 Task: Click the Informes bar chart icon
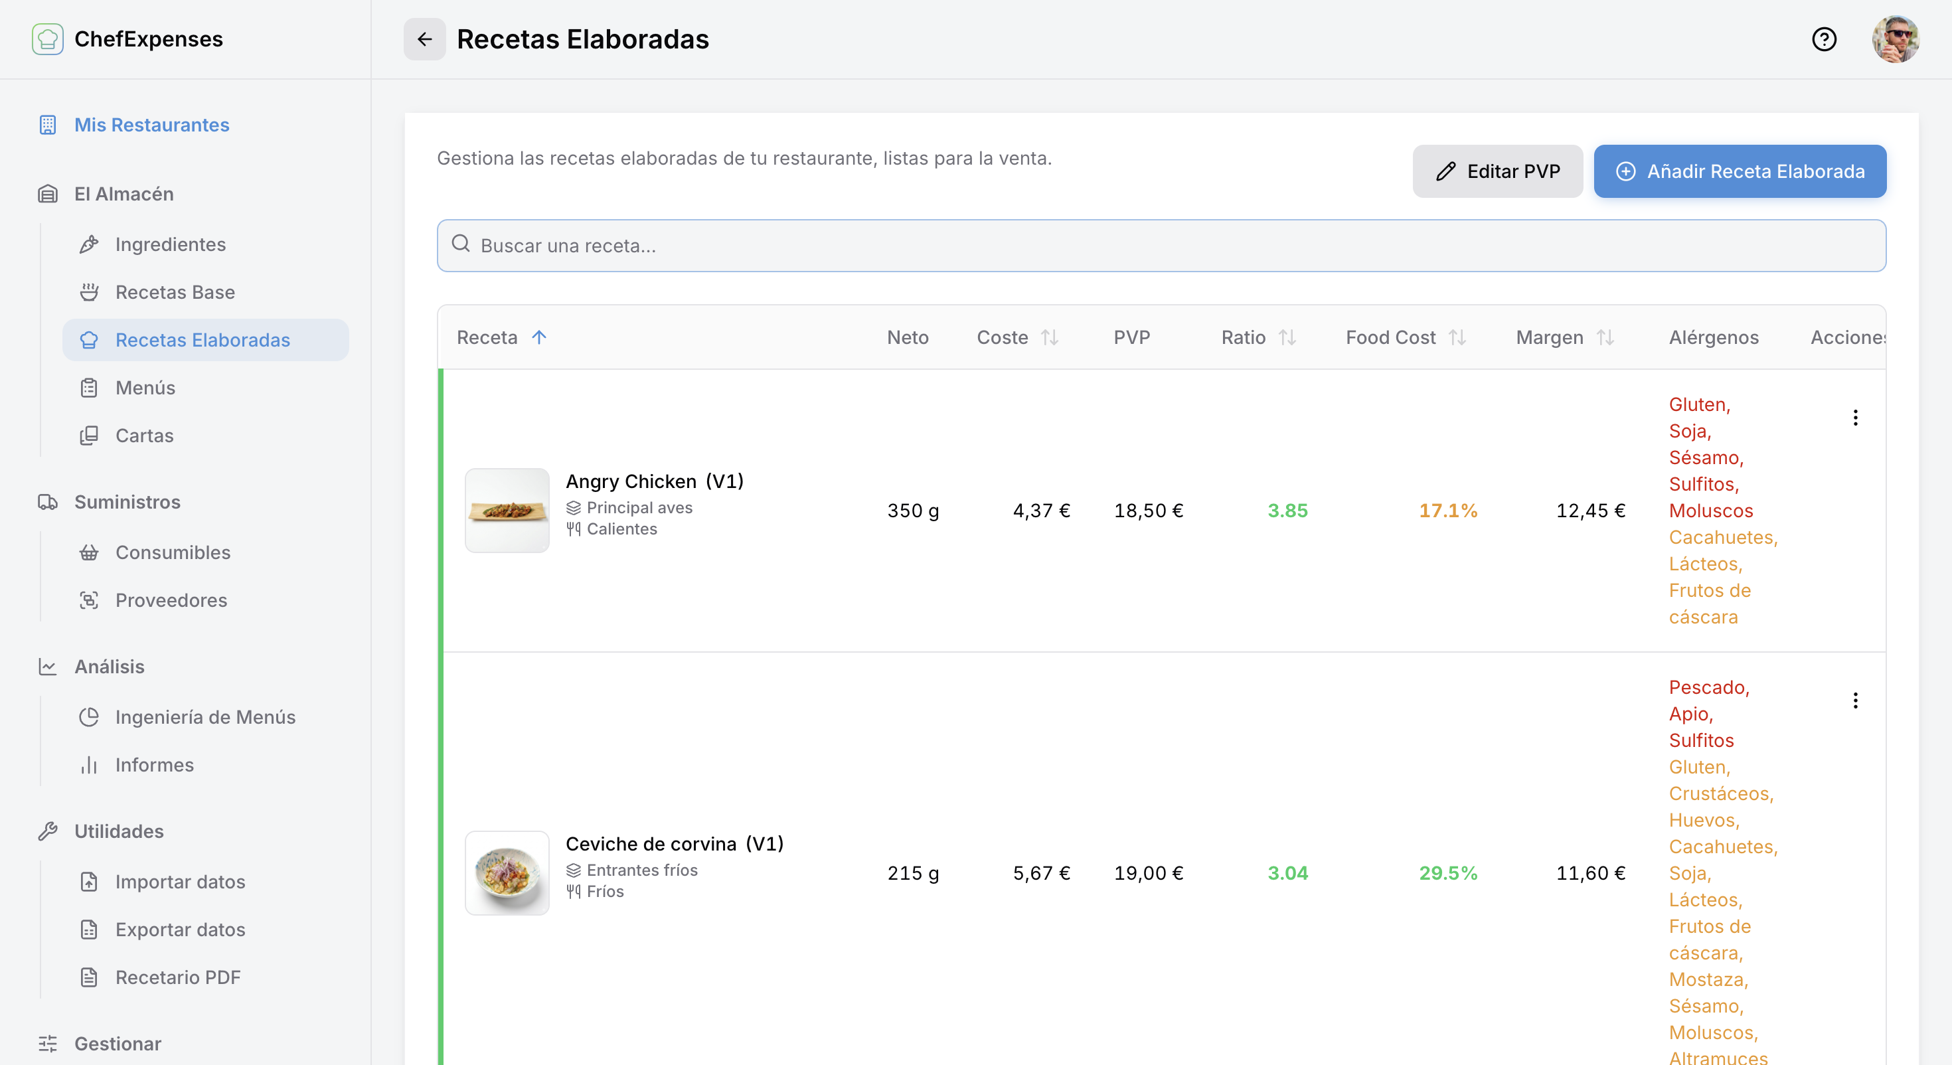coord(89,764)
